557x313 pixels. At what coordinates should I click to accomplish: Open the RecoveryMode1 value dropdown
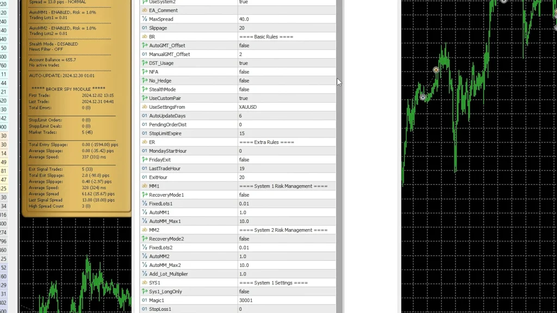[286, 195]
